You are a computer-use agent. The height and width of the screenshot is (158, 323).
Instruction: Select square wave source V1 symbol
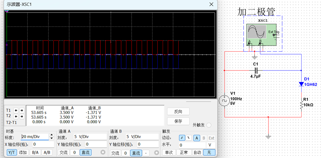224,101
